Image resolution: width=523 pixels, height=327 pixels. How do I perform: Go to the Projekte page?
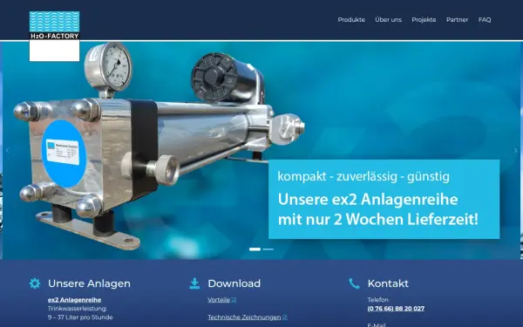coord(424,20)
